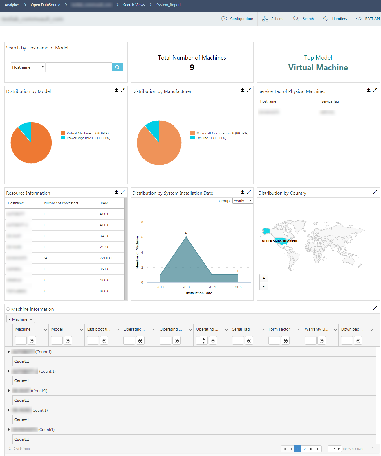Click the Open DataSource breadcrumb
The height and width of the screenshot is (456, 381).
(46, 5)
